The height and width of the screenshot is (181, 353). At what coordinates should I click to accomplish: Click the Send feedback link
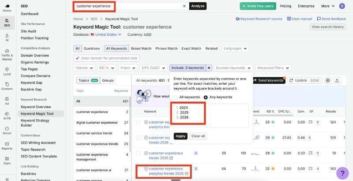331,19
